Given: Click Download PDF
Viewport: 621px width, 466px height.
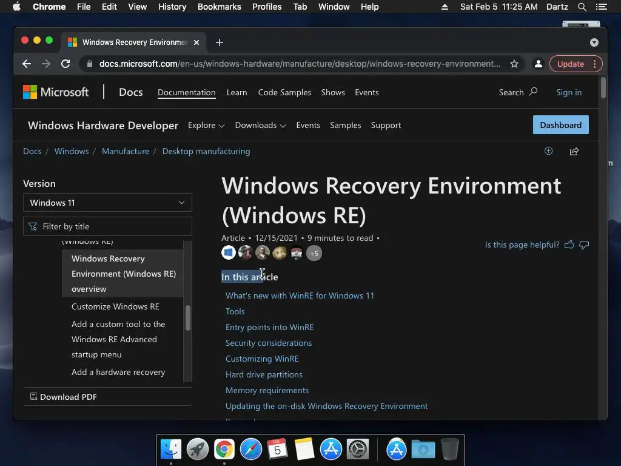Looking at the screenshot, I should coord(63,397).
